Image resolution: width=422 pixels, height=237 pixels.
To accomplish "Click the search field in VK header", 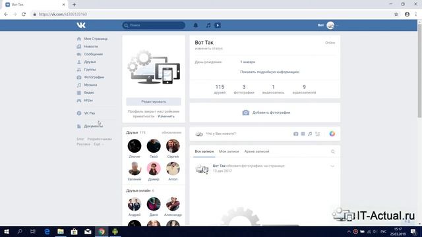I will click(154, 25).
